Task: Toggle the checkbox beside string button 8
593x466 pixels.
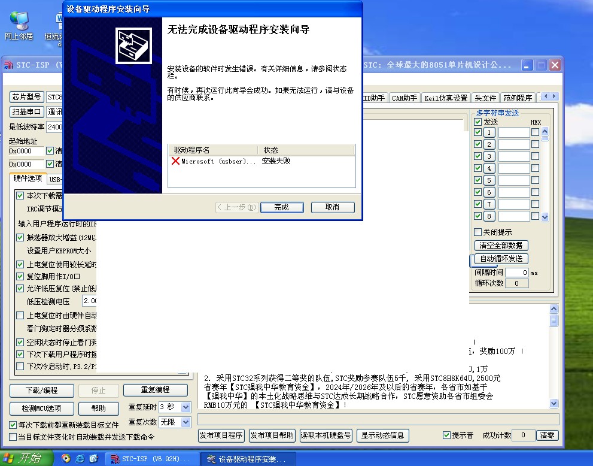Action: click(478, 216)
